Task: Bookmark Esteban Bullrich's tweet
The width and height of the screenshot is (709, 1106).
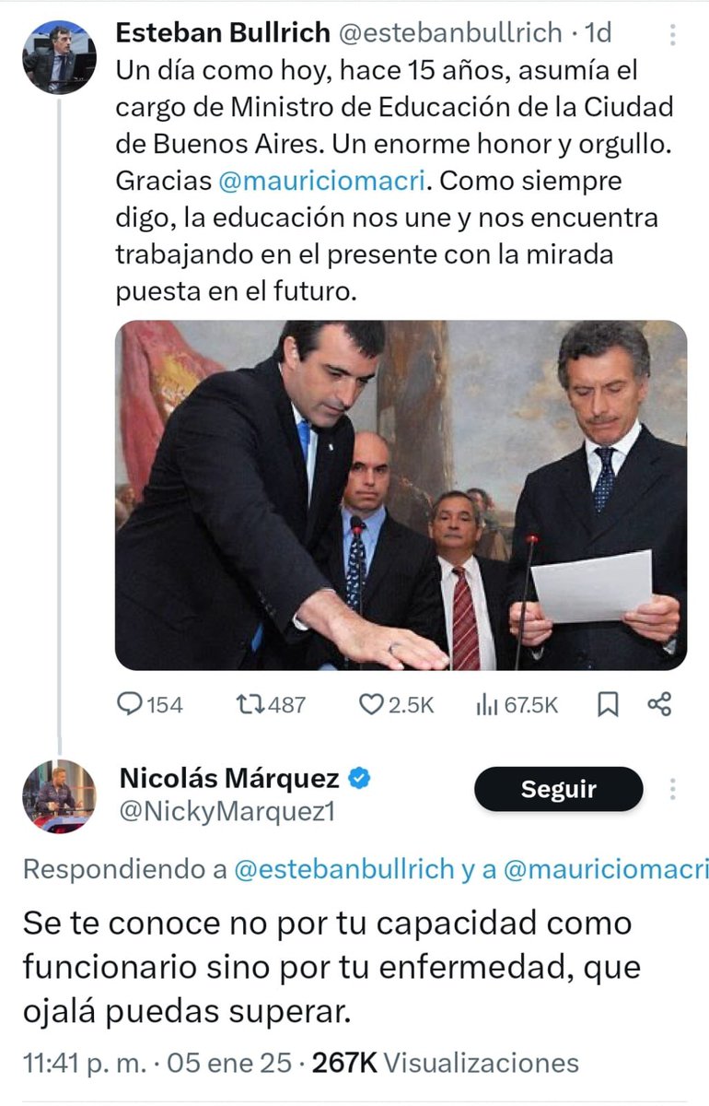Action: [x=608, y=705]
